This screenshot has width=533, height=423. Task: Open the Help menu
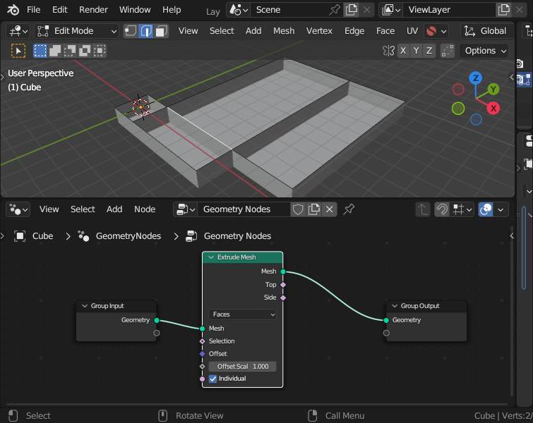tap(172, 10)
